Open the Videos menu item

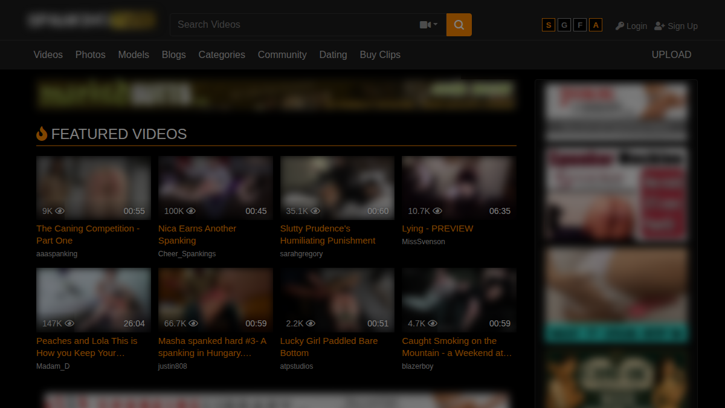pos(48,54)
